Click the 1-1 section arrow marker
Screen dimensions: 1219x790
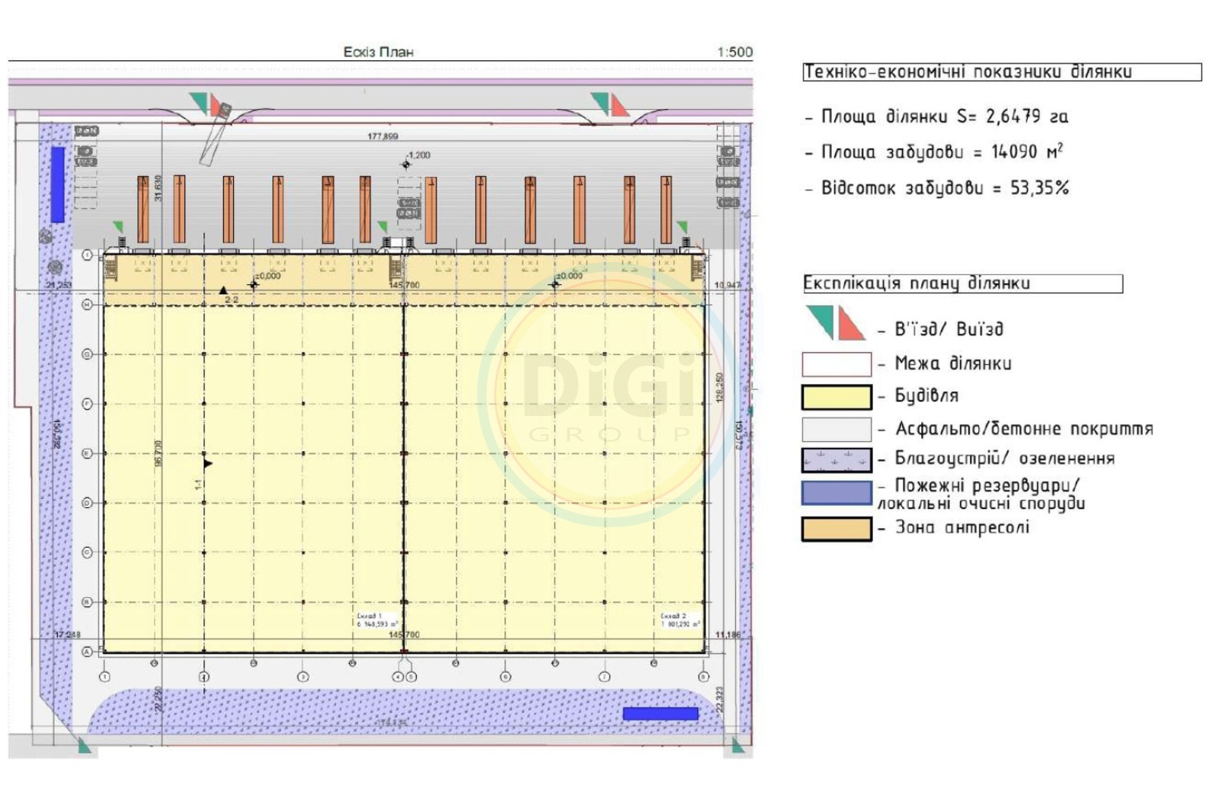(x=207, y=463)
